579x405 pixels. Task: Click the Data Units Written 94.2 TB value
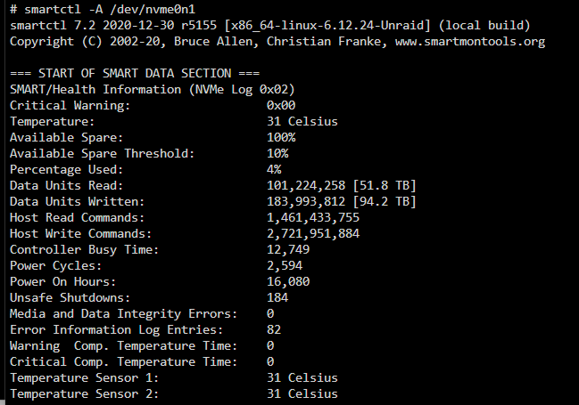tap(385, 201)
